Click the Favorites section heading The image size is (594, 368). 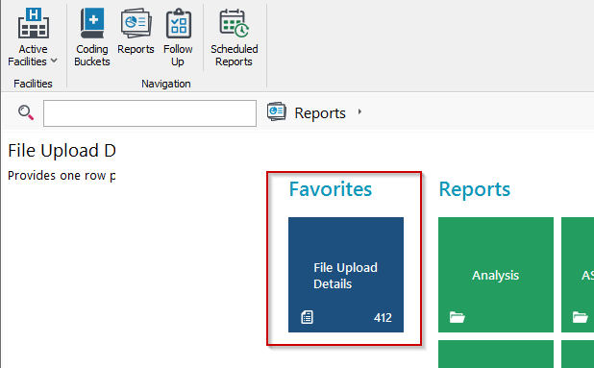pyautogui.click(x=331, y=189)
